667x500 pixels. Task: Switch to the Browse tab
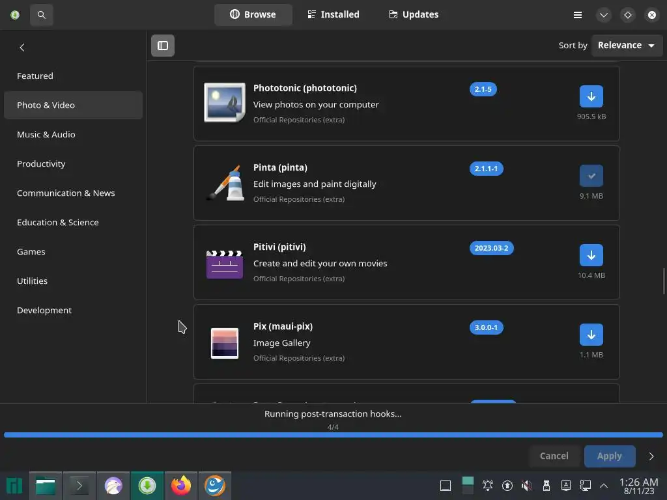point(253,14)
